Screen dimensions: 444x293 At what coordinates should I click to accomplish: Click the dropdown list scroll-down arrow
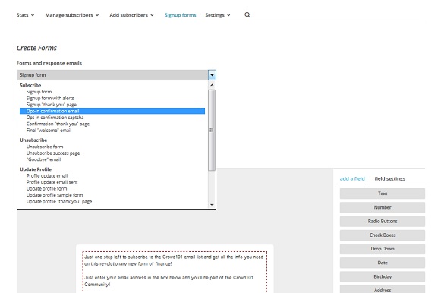tap(212, 205)
